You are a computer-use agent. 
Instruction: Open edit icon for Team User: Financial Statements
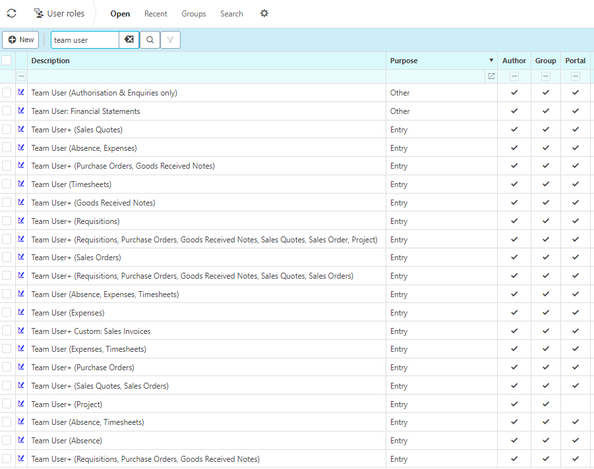(21, 111)
